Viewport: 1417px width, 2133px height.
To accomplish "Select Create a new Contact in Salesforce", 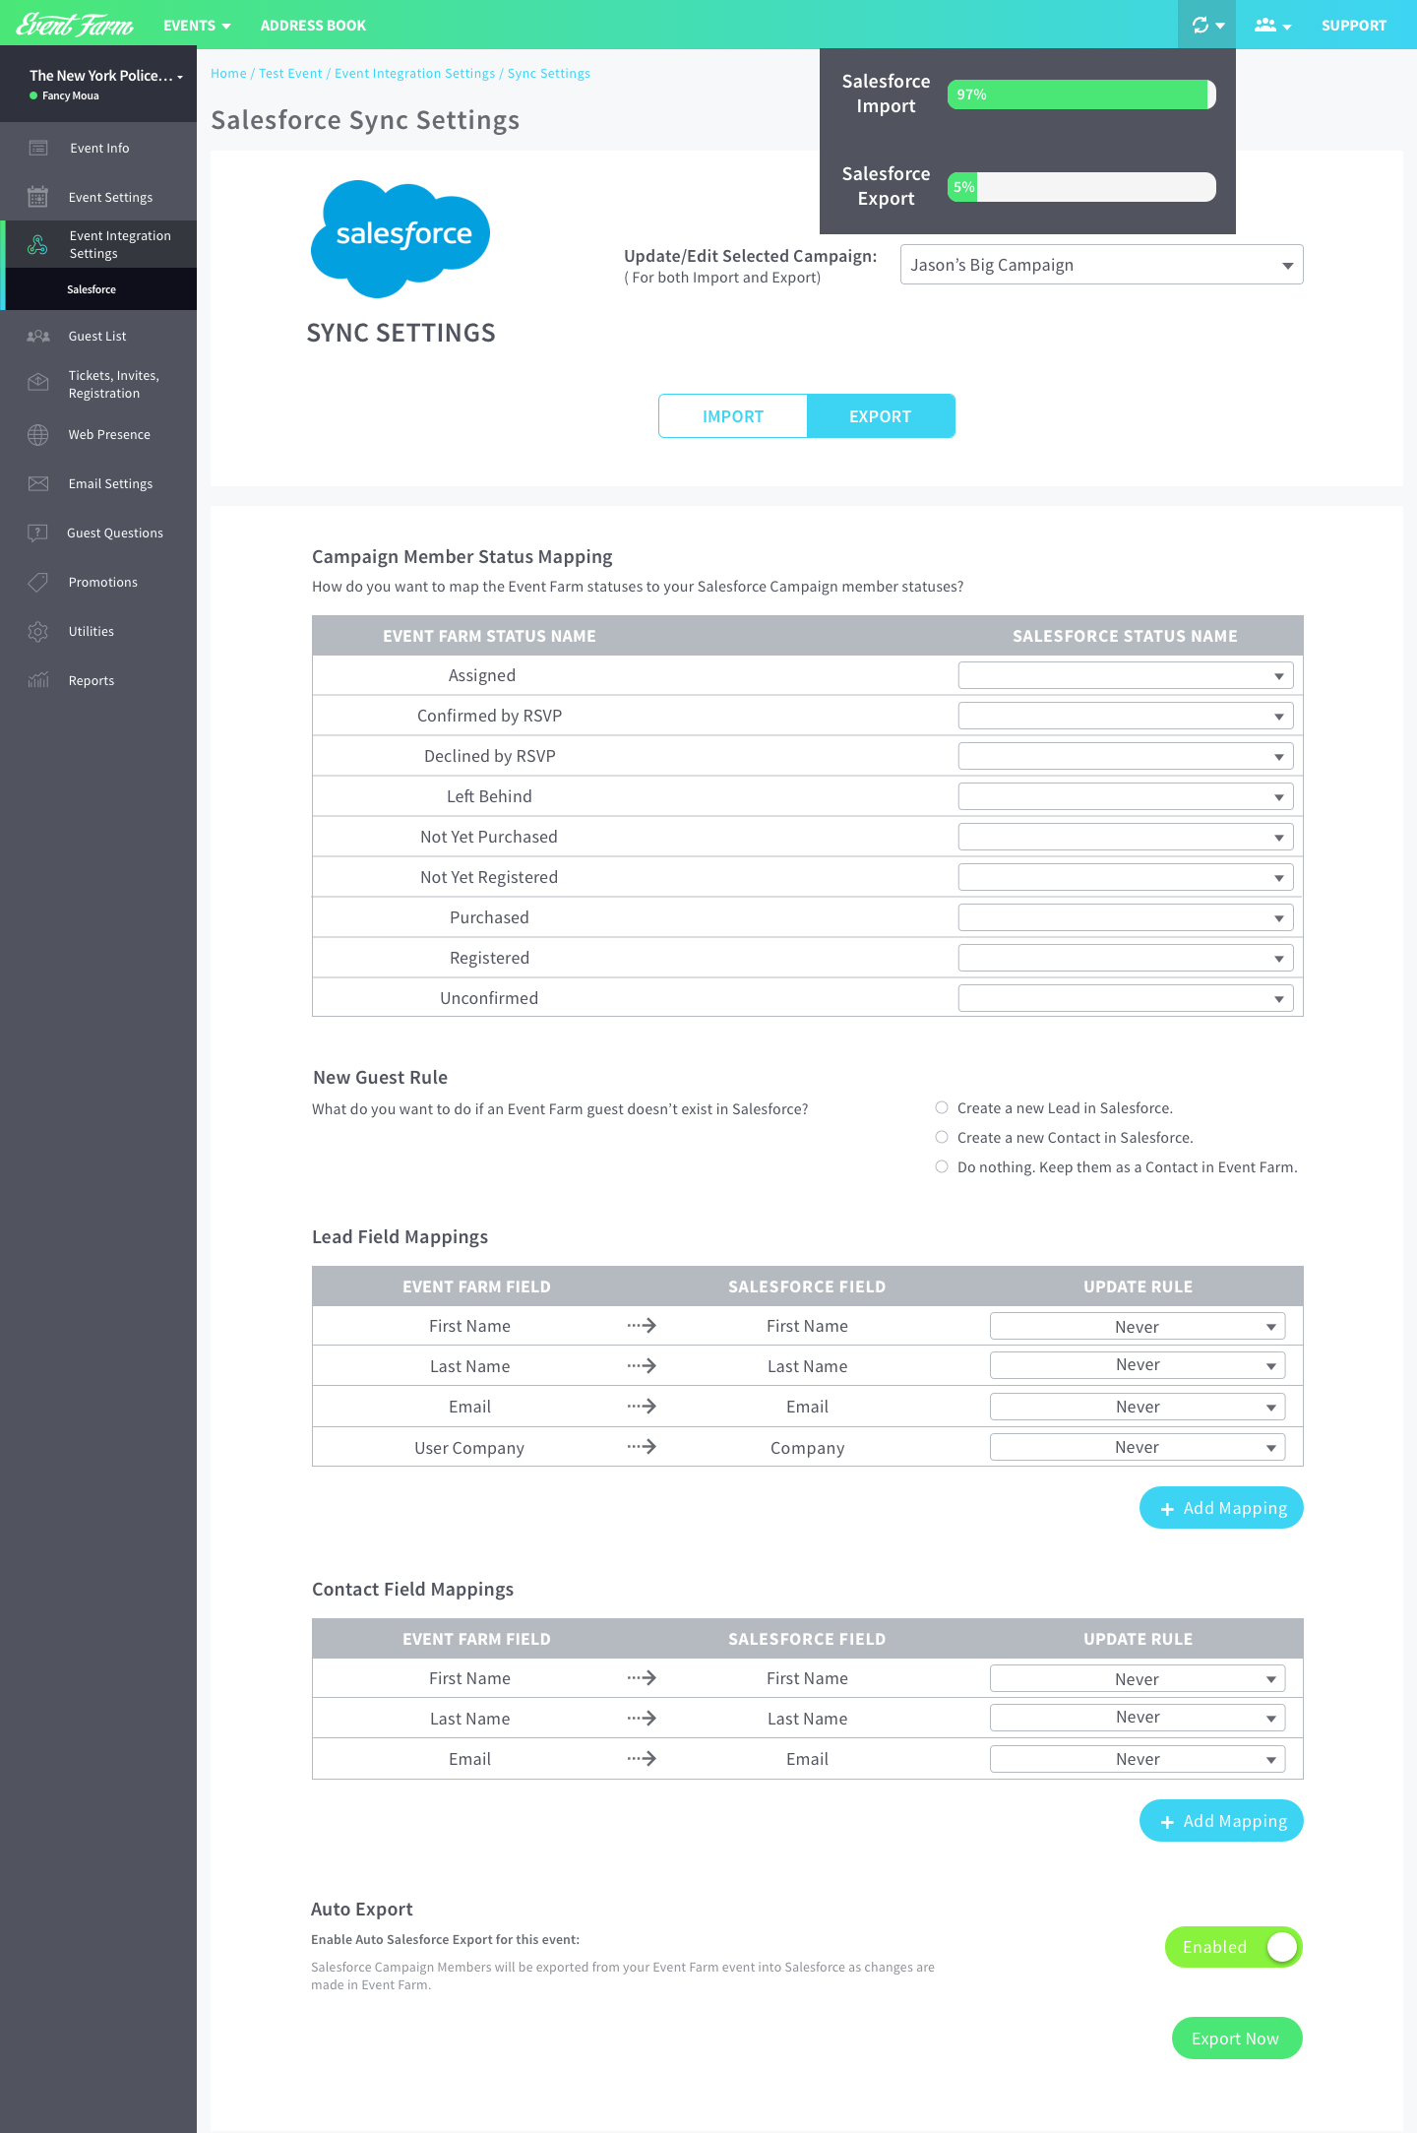I will tap(942, 1137).
